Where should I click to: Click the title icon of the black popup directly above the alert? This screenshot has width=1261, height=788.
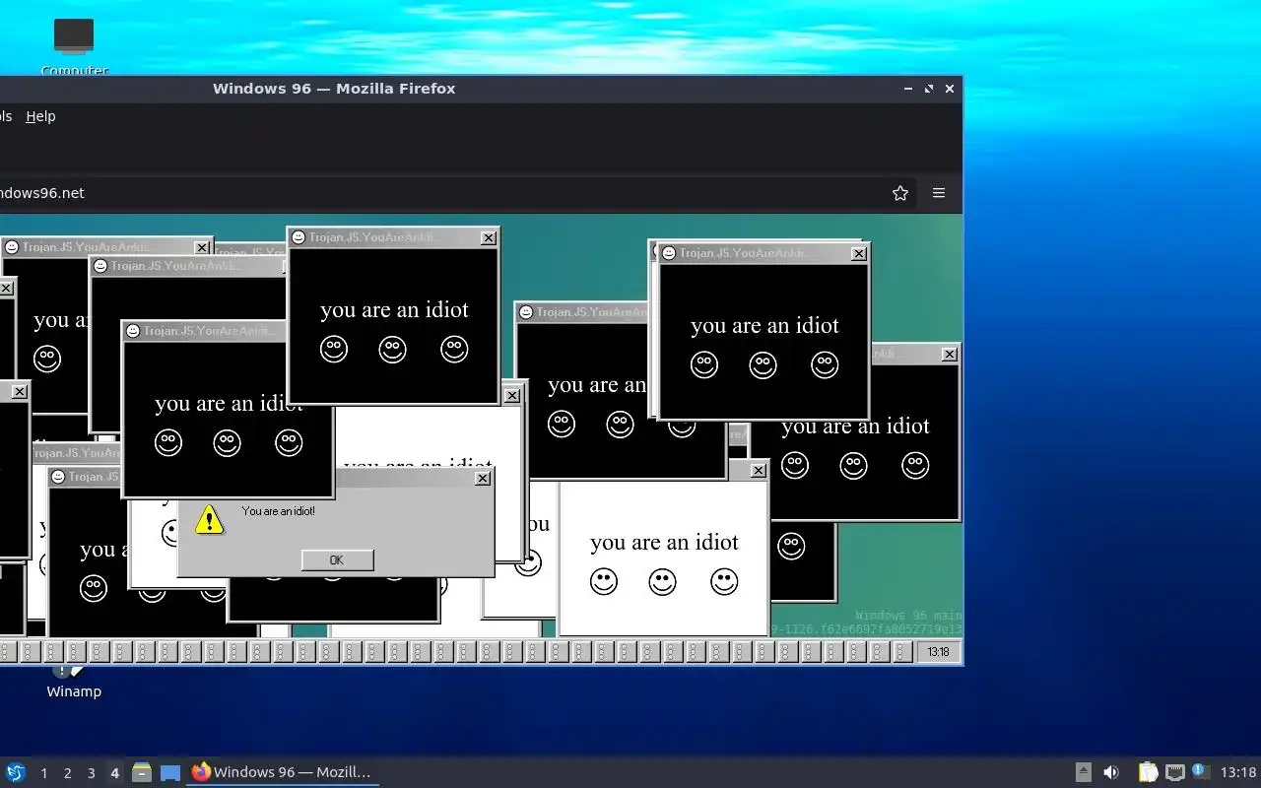133,331
